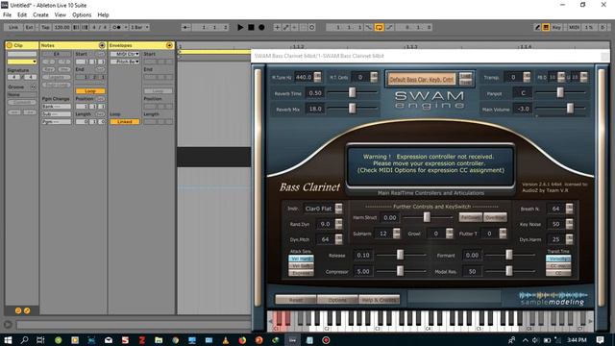Image resolution: width=615 pixels, height=346 pixels.
Task: Click the Punch-Out switch icon
Action: (389, 28)
